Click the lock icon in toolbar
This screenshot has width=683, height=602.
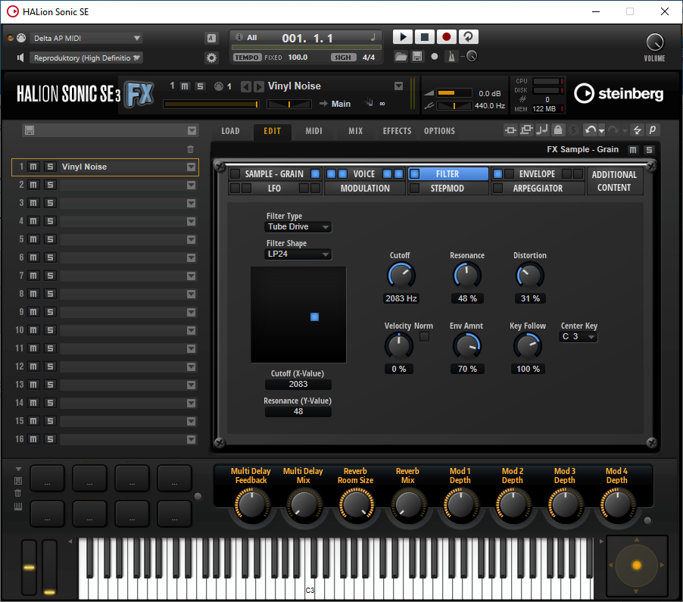point(558,129)
